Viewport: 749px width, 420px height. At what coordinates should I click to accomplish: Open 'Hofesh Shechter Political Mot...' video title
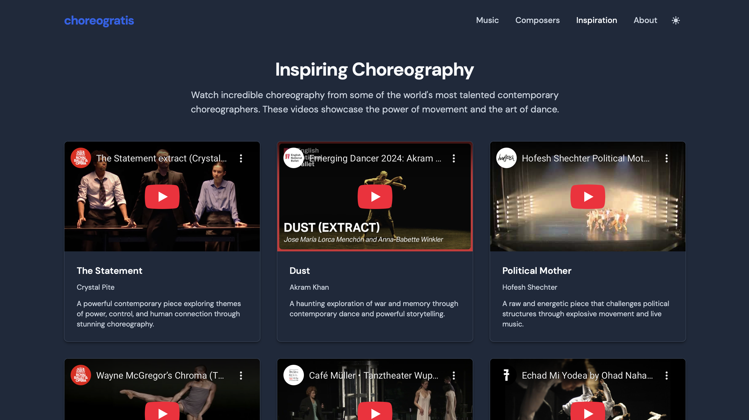[586, 158]
